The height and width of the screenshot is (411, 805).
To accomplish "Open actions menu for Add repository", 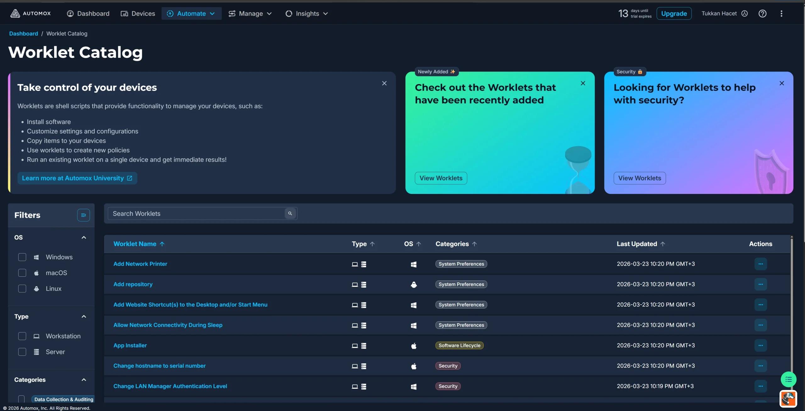I will click(760, 284).
